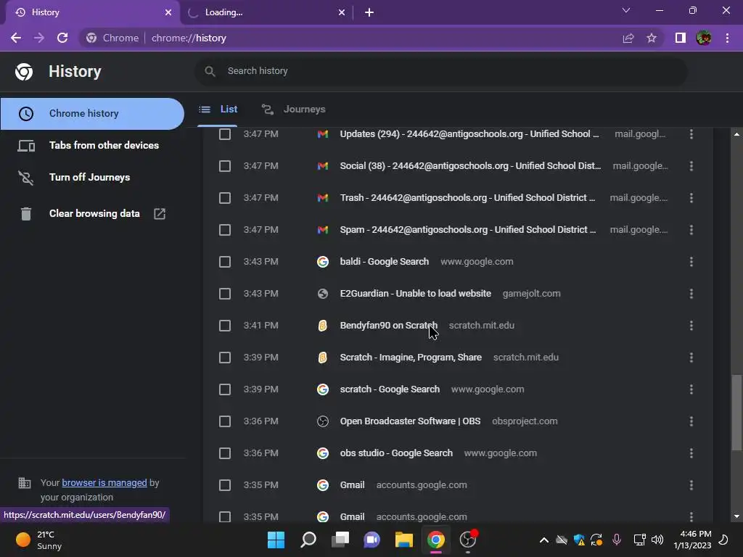This screenshot has height=557, width=743.
Task: Bookmark this page with the star icon
Action: pyautogui.click(x=652, y=38)
